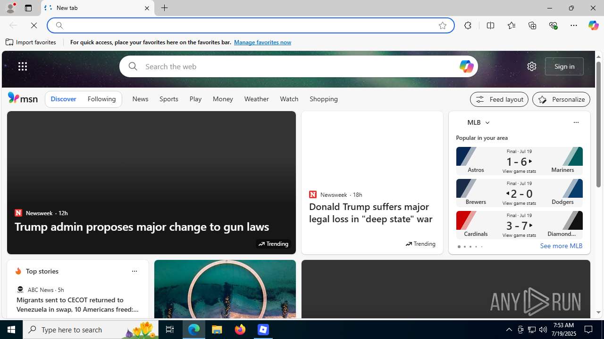View Astros vs Mariners game stats
Screen dimensions: 604x339
tap(519, 171)
